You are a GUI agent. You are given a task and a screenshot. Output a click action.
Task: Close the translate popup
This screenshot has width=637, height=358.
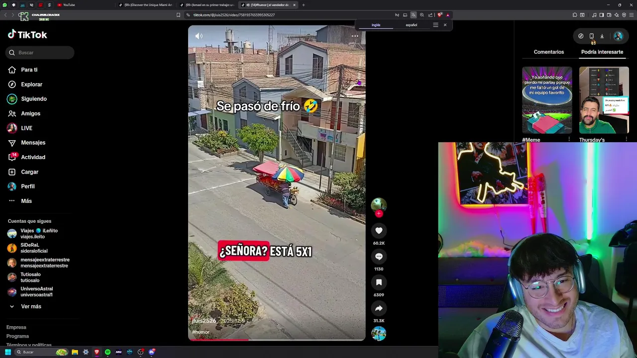tap(445, 25)
